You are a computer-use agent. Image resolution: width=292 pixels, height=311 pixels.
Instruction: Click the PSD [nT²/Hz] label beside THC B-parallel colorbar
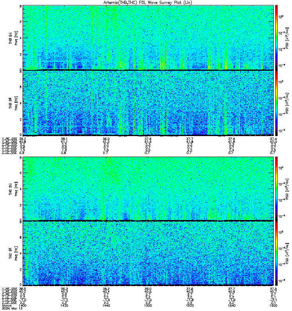point(287,253)
